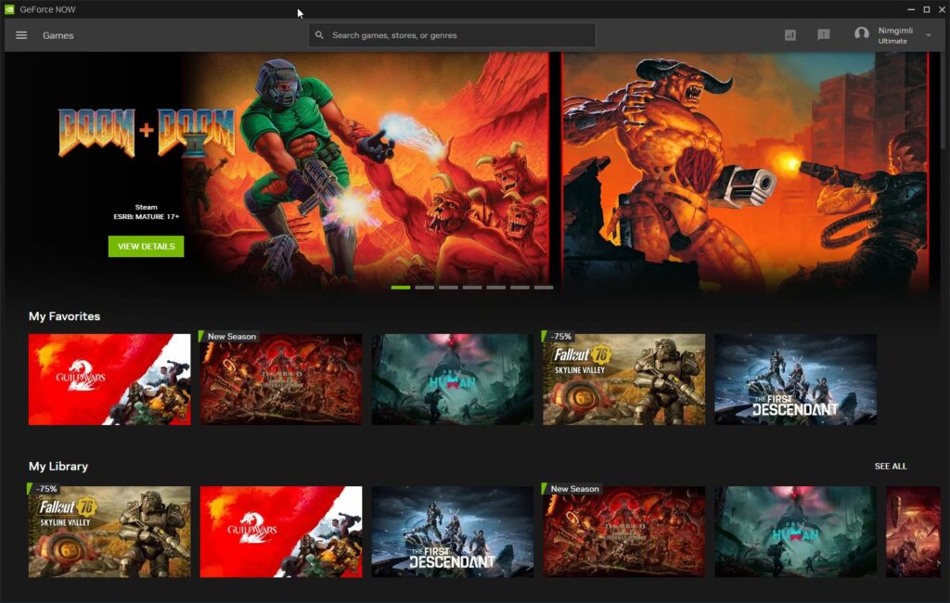This screenshot has height=603, width=950.
Task: Select the third carousel slide indicator
Action: pyautogui.click(x=448, y=288)
